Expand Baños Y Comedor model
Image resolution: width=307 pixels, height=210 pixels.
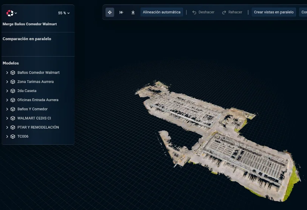[x=7, y=109]
